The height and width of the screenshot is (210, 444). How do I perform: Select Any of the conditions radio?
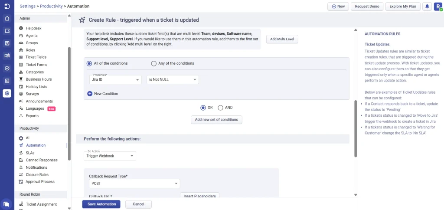tap(154, 63)
